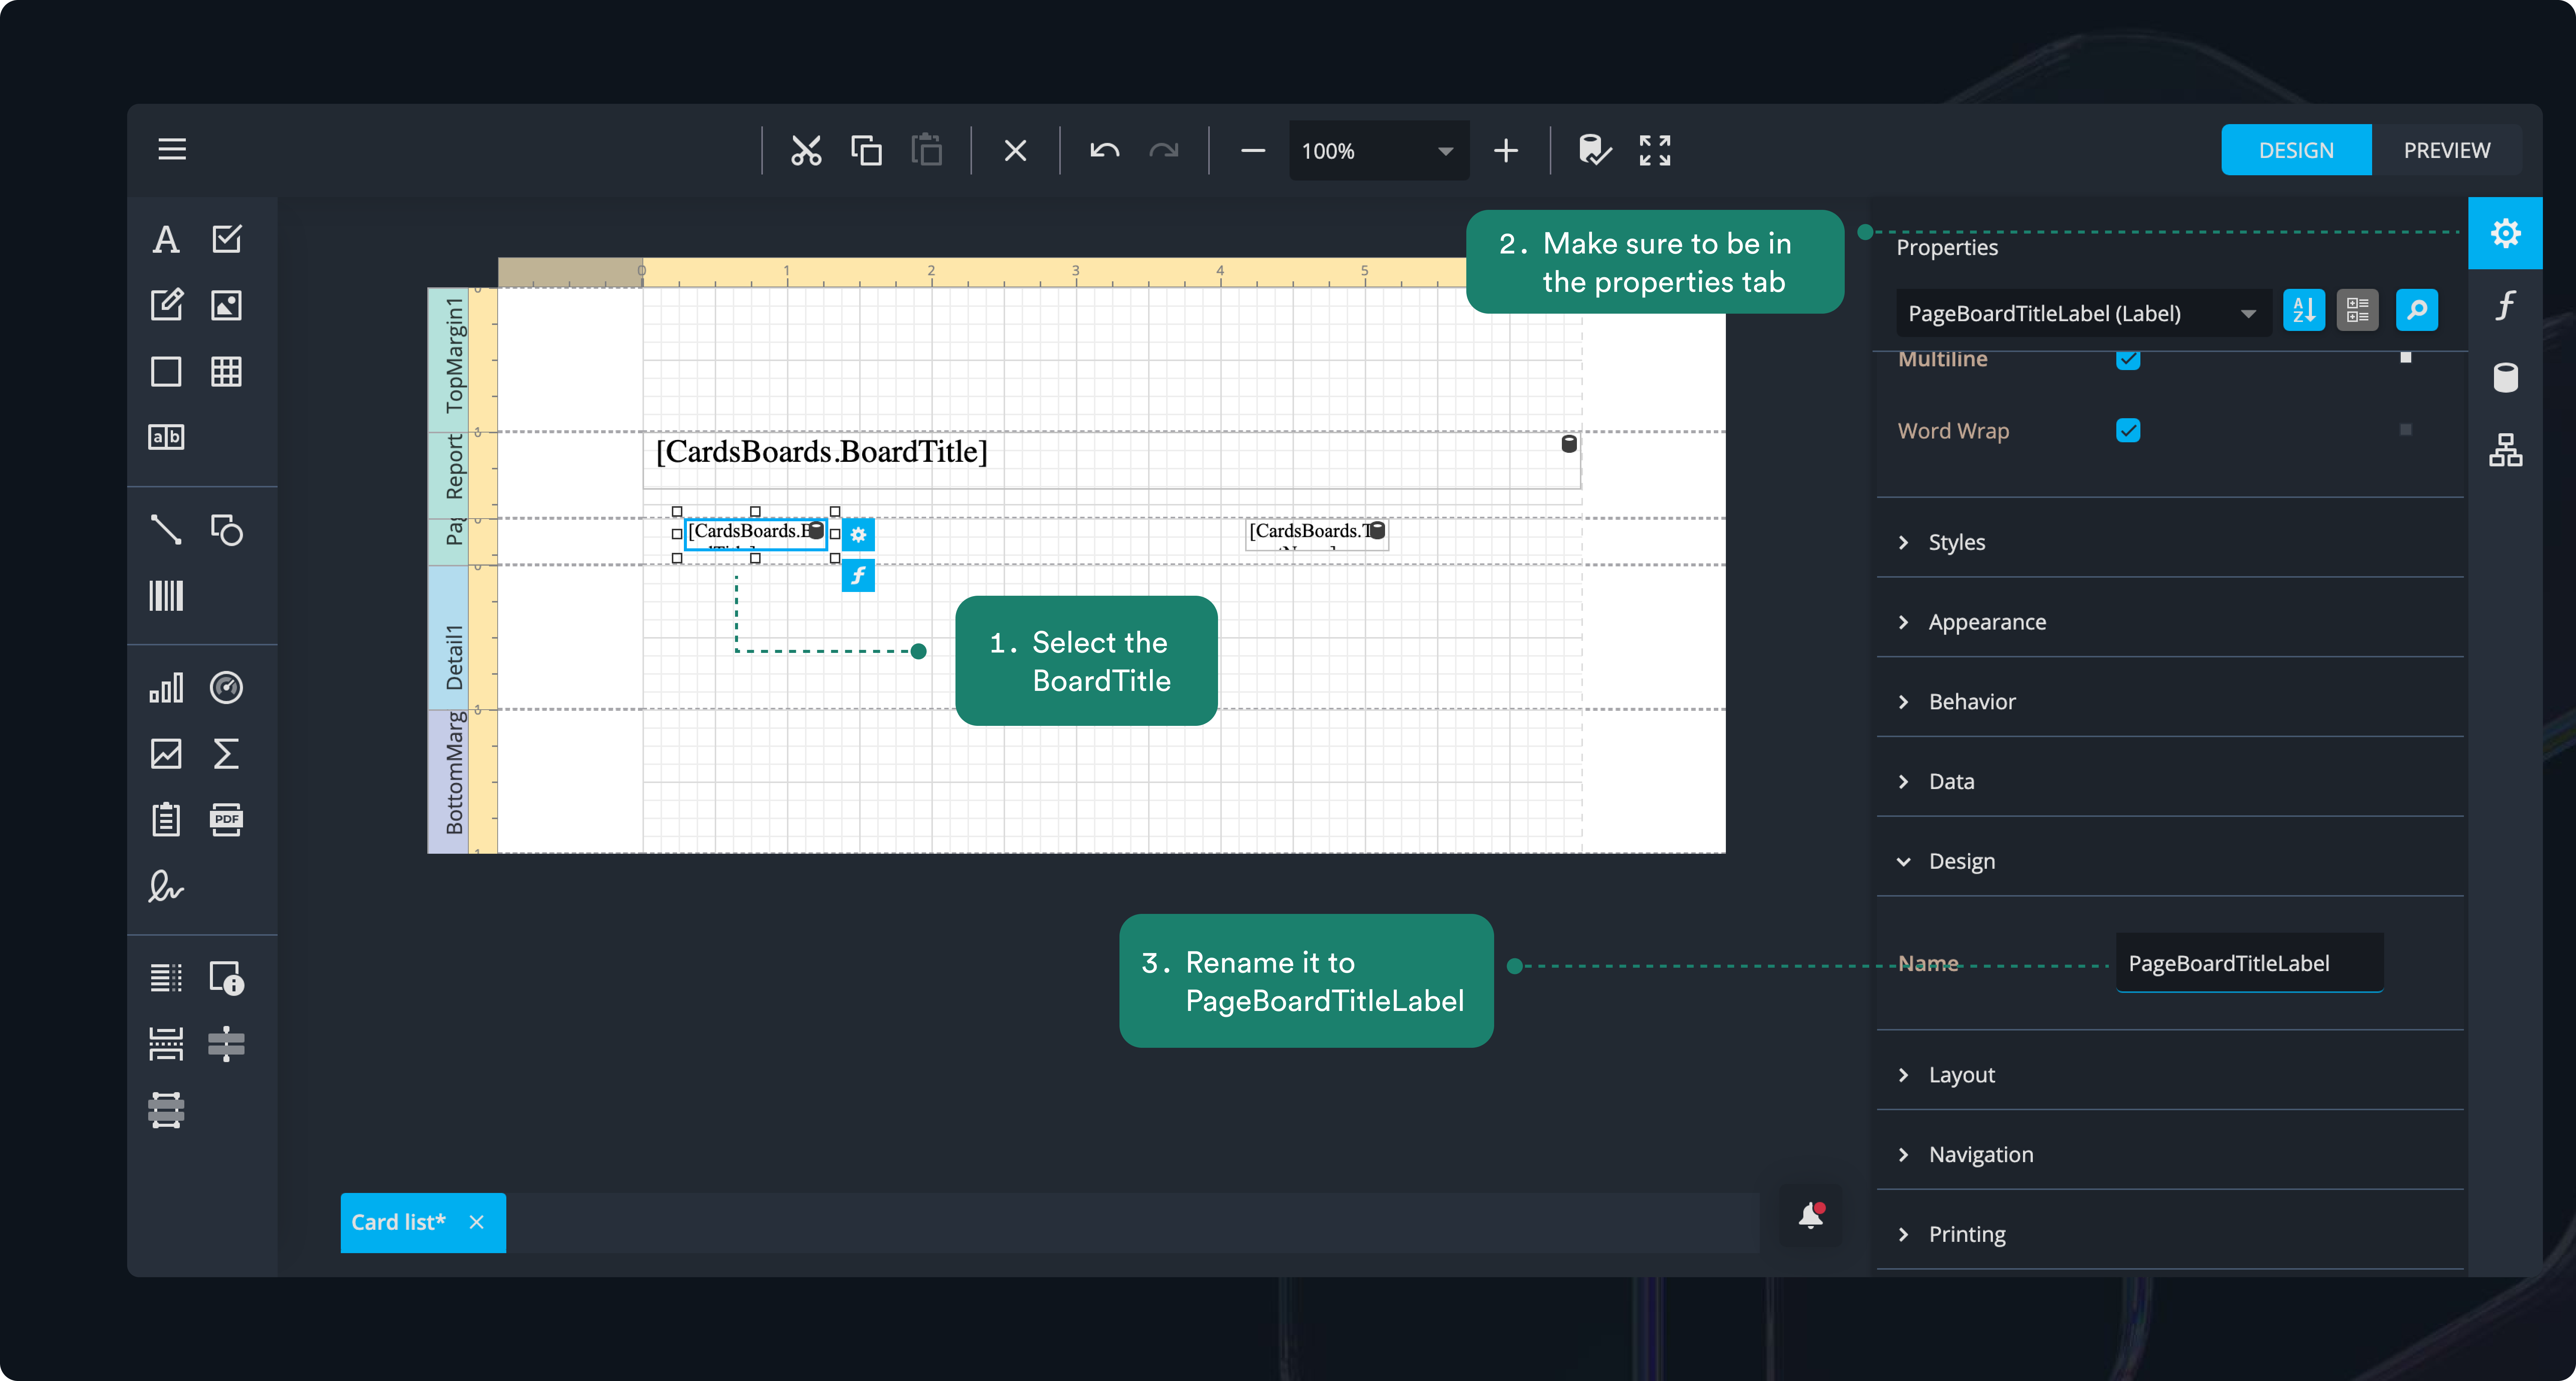
Task: Click the Paste clipboard icon
Action: coord(927,150)
